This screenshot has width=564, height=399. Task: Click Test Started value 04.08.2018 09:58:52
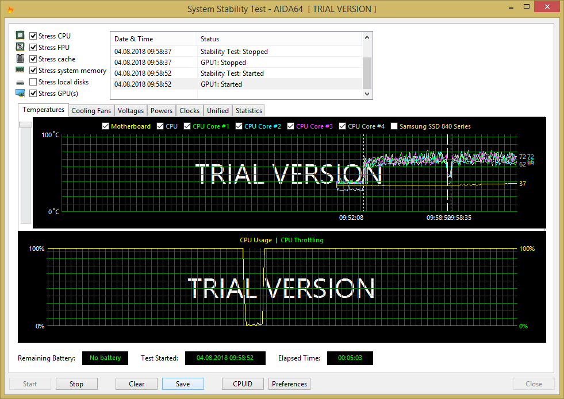point(225,358)
